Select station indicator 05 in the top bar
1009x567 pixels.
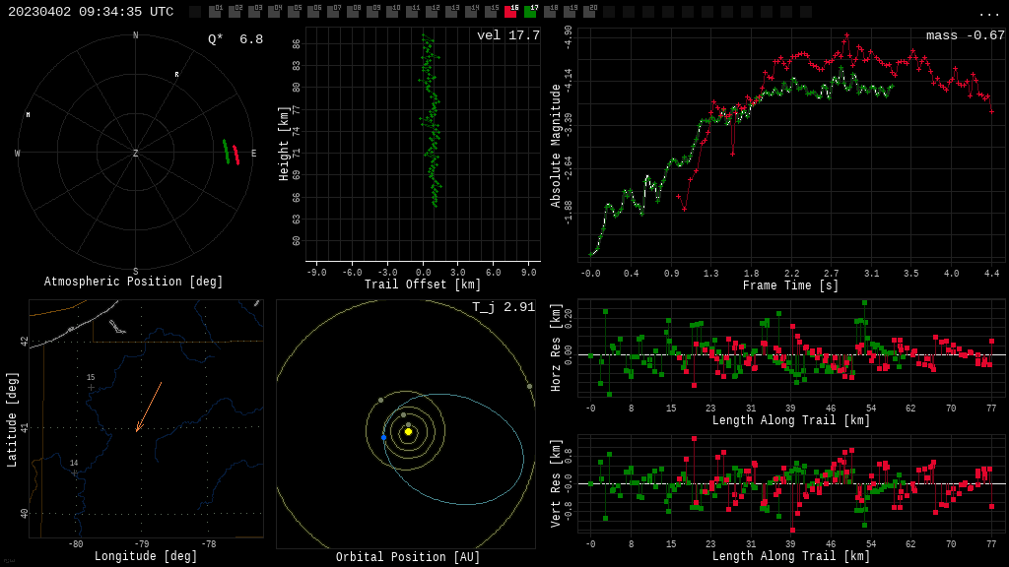[x=294, y=11]
